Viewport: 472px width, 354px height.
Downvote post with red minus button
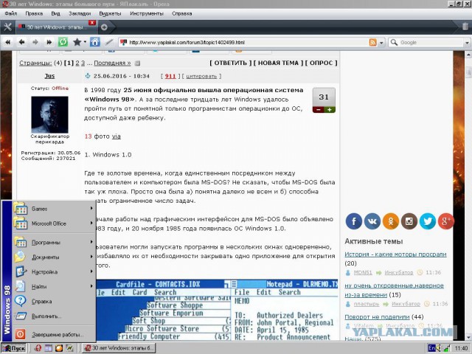tap(319, 110)
